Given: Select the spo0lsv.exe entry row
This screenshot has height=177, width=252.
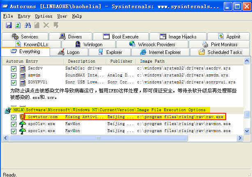Looking at the screenshot, I should click(x=123, y=124).
